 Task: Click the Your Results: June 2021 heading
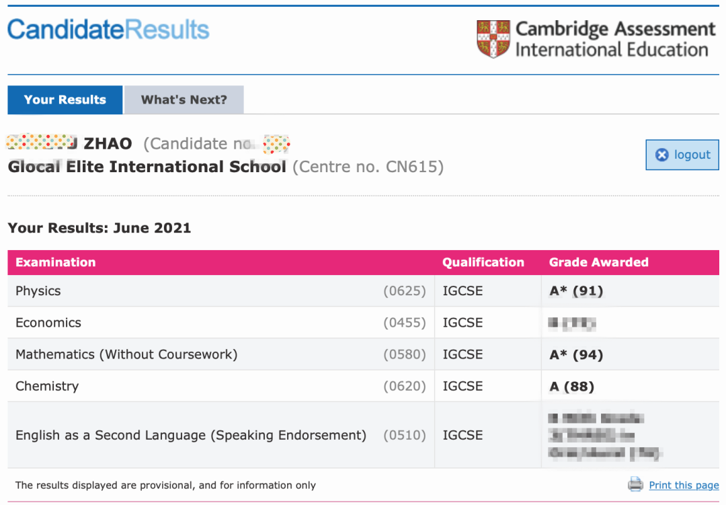tap(99, 228)
